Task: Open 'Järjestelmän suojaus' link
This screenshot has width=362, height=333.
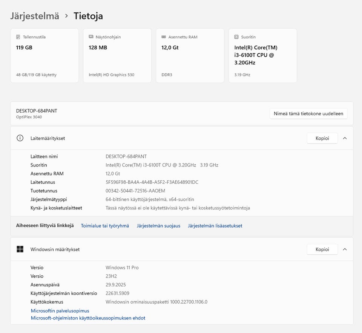Action: click(x=158, y=226)
